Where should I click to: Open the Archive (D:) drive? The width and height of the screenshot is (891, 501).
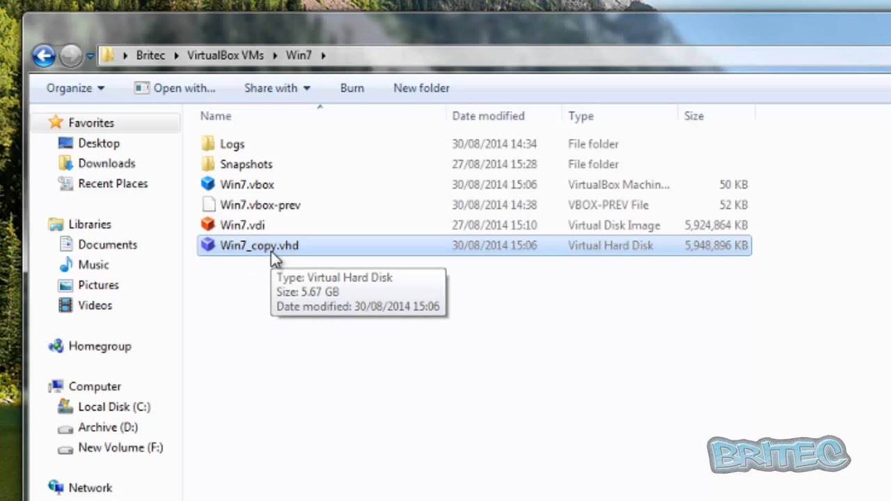108,427
